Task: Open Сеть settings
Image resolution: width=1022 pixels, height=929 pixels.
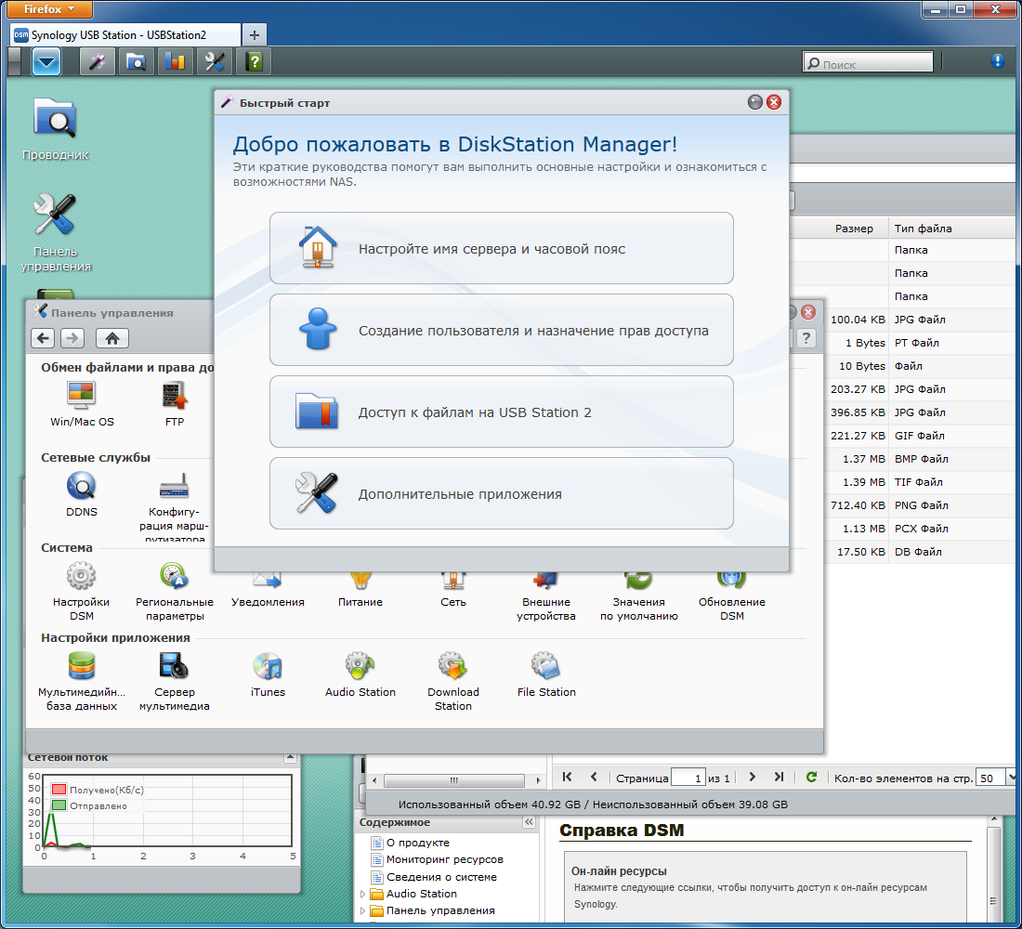Action: coord(453,590)
